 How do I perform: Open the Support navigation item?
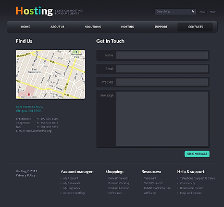coord(161,27)
